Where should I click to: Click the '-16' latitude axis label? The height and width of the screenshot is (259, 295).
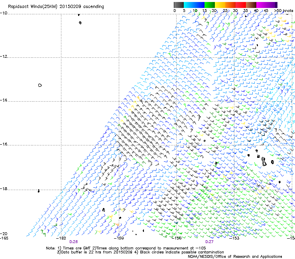pyautogui.click(x=4, y=144)
